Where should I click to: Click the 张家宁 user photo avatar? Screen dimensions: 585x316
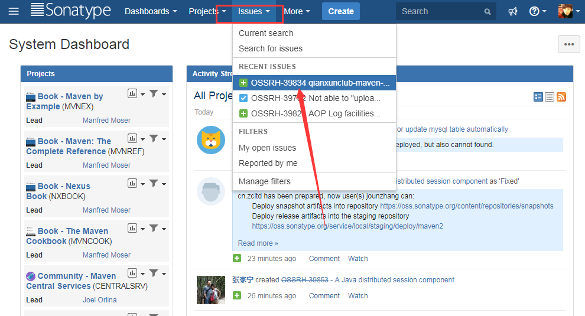(x=211, y=290)
